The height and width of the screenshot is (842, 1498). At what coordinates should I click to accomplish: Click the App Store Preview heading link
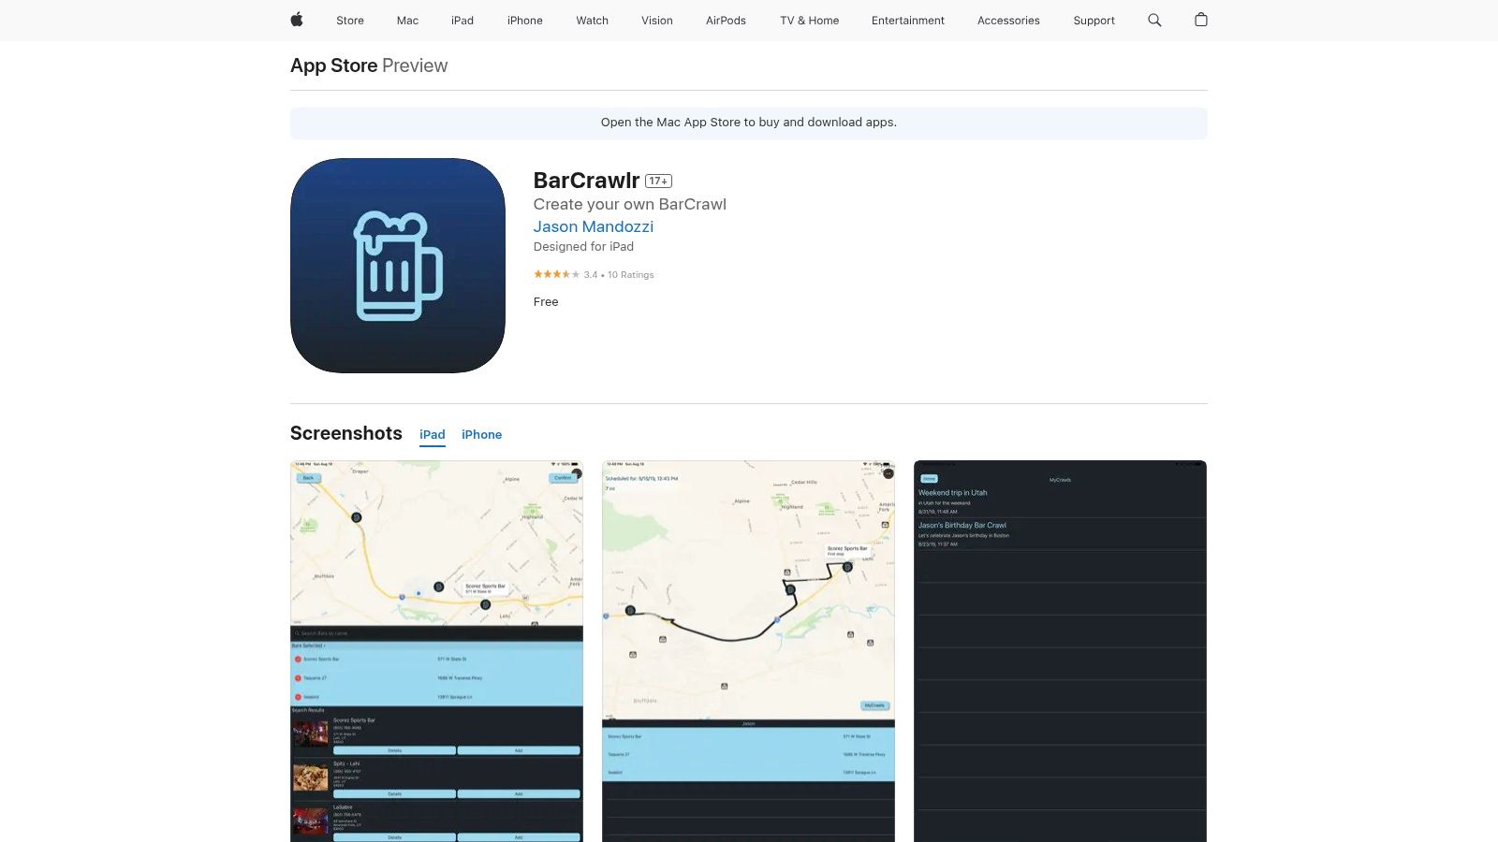(x=369, y=65)
